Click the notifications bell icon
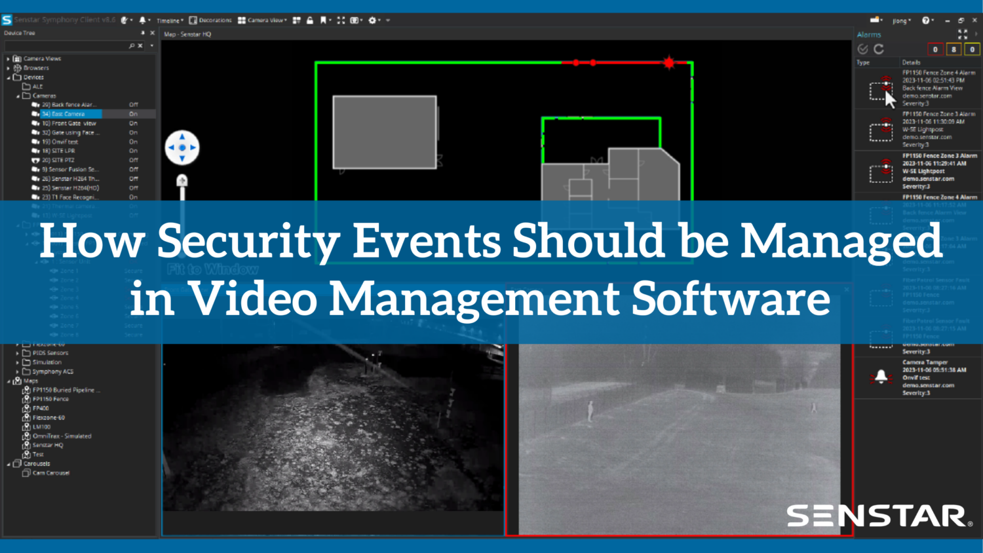The width and height of the screenshot is (983, 553). pyautogui.click(x=143, y=20)
